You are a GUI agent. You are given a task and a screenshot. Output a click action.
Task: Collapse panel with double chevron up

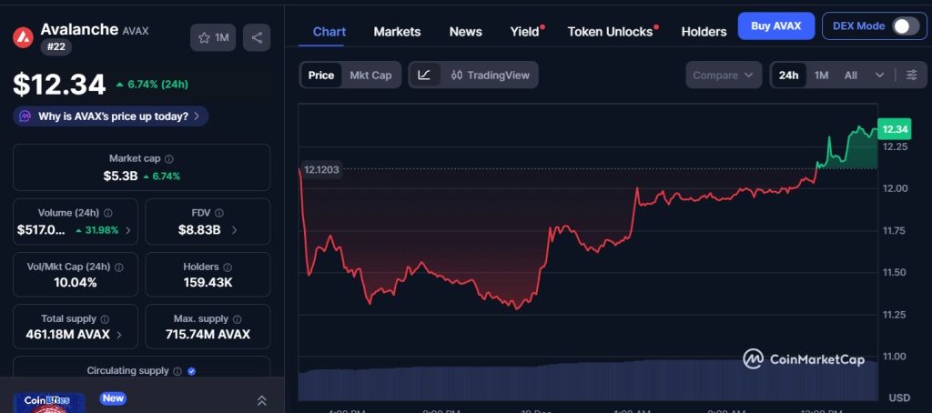[261, 400]
